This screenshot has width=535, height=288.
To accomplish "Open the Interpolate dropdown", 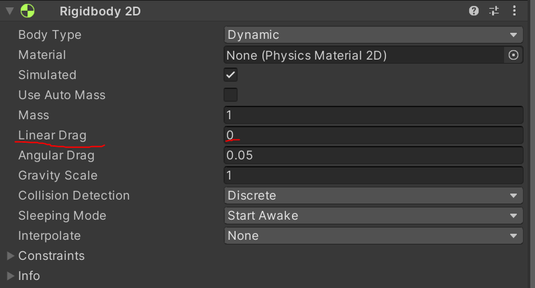I will click(373, 236).
